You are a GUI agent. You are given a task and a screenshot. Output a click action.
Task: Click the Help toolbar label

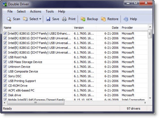pyautogui.click(x=133, y=19)
